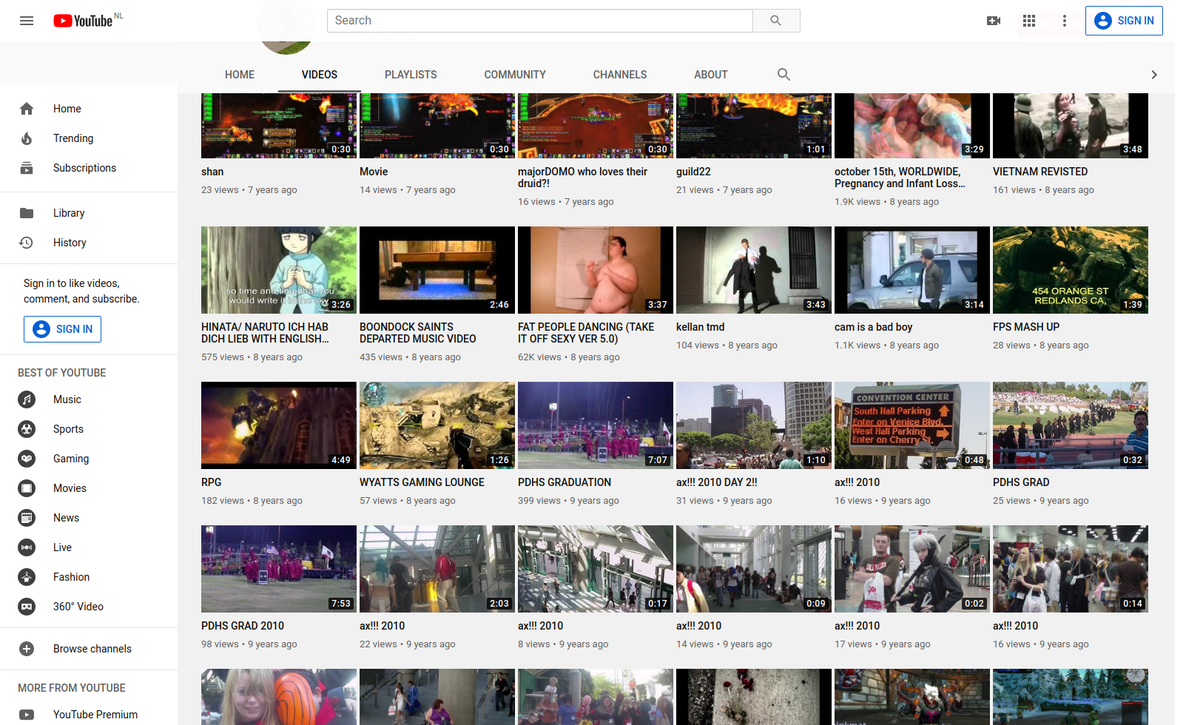This screenshot has height=725, width=1186.
Task: Open the HINATA/ NARUTO video thumbnail
Action: pyautogui.click(x=279, y=270)
